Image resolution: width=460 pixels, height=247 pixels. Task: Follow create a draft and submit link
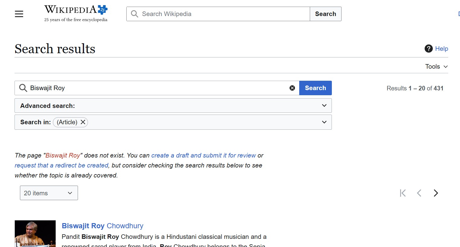(203, 155)
